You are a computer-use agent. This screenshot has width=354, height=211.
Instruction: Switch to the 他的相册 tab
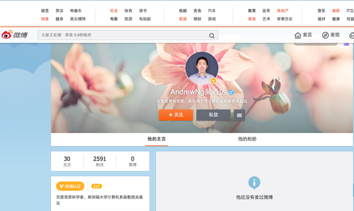(x=247, y=139)
